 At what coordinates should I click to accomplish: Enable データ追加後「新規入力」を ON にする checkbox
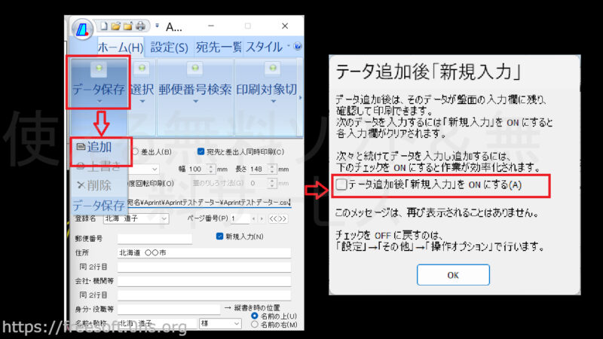coord(341,185)
